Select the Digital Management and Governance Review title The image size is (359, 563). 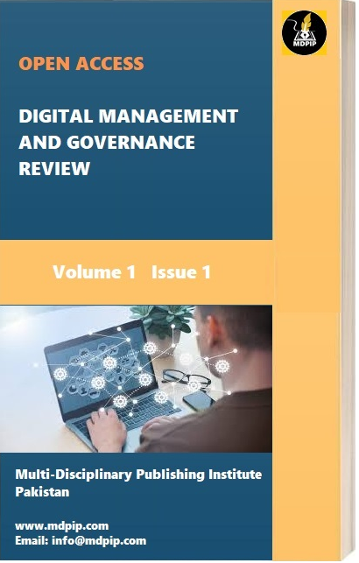128,142
